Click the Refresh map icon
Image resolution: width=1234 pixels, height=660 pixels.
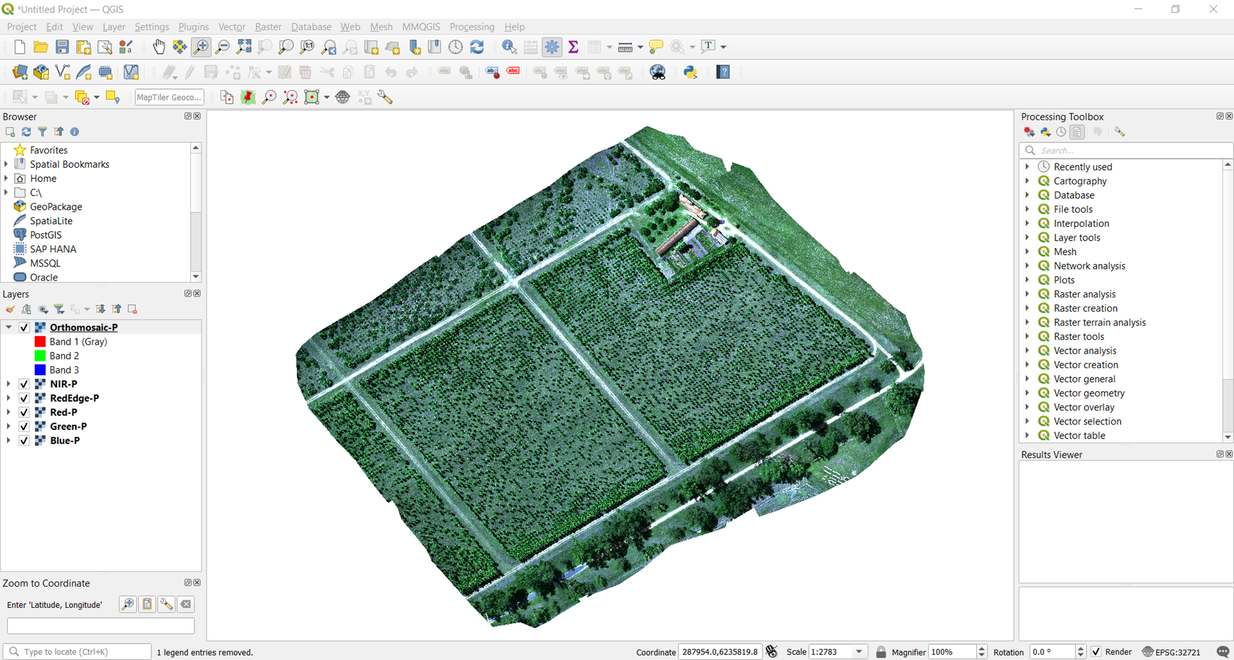pos(477,47)
